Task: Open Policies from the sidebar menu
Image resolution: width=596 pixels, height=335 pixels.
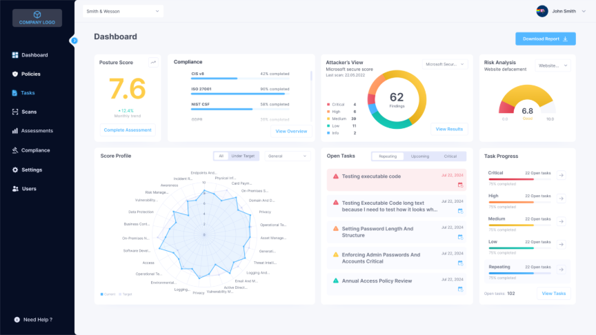Action: pos(30,74)
